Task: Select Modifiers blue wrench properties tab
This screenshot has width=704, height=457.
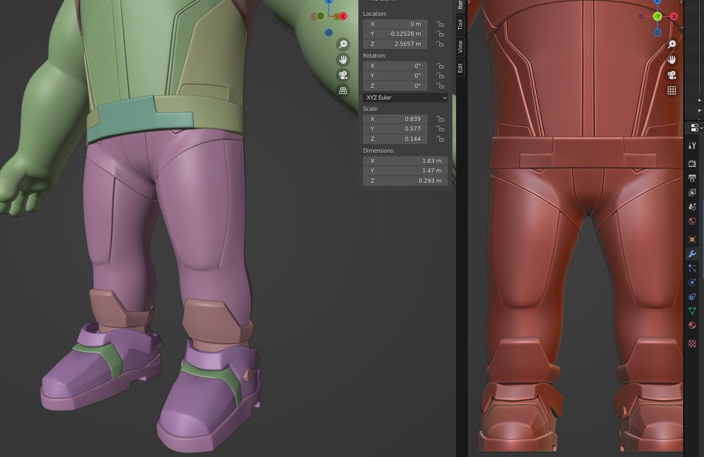Action: (692, 254)
